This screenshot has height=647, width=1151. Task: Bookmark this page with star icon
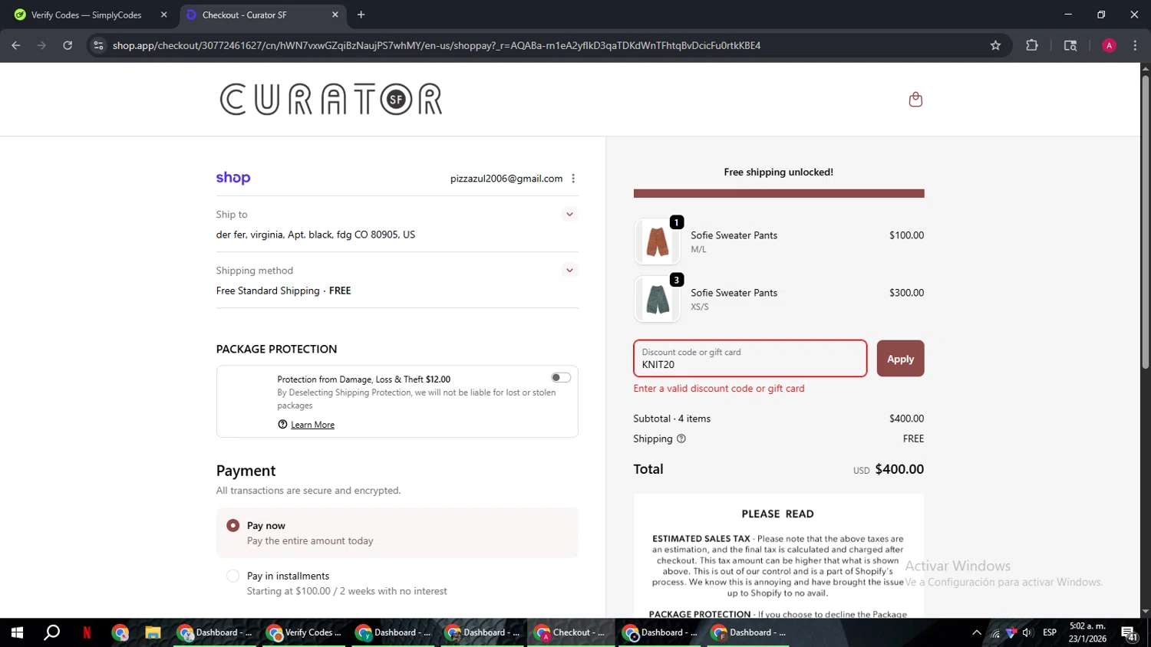click(995, 45)
